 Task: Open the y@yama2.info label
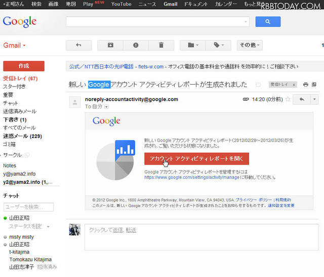pos(19,174)
